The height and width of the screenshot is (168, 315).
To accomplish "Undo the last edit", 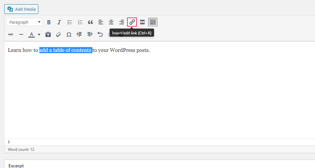I will point(100,34).
